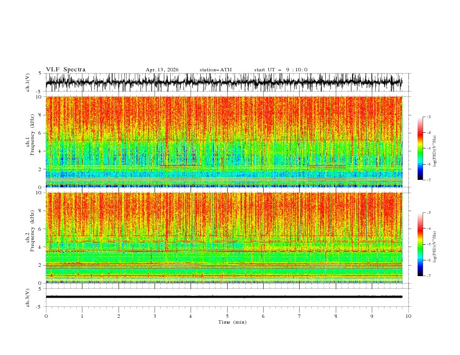This screenshot has width=460, height=355.
Task: Click time axis end tick label "10"
Action: coord(408,316)
